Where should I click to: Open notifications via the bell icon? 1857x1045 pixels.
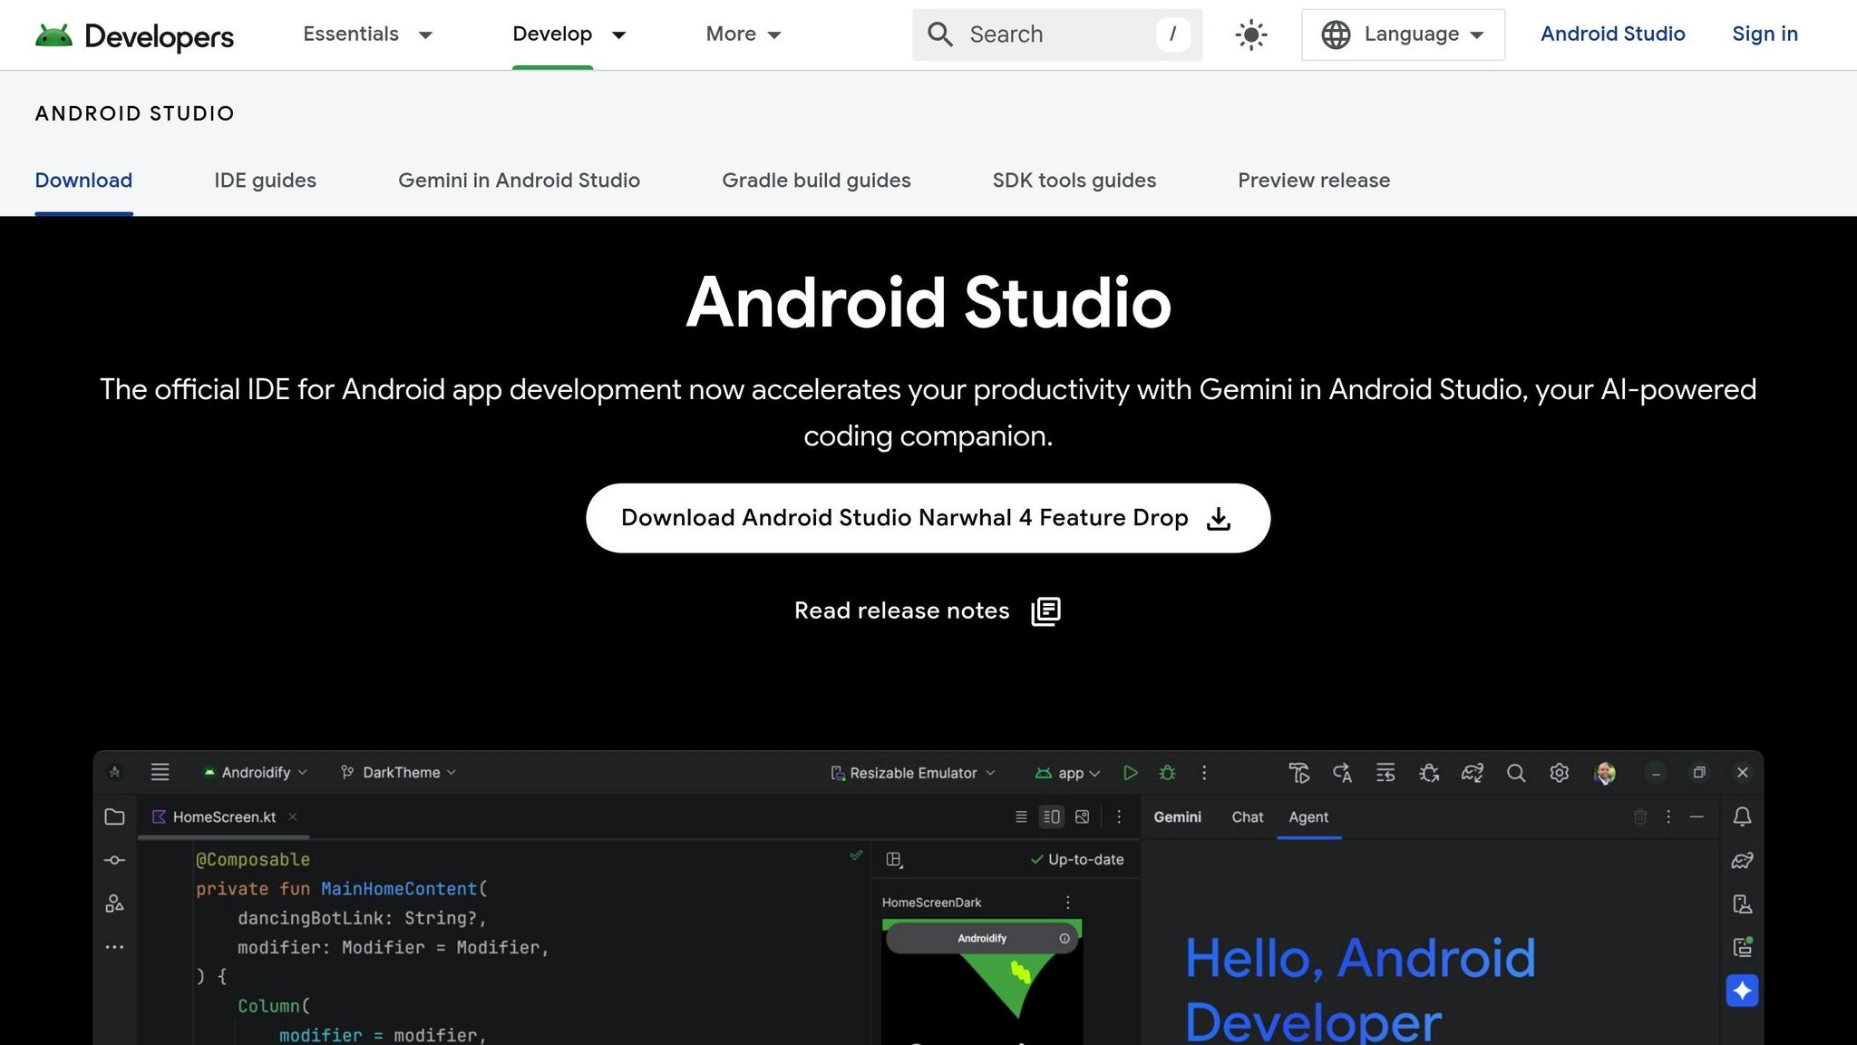click(1741, 816)
